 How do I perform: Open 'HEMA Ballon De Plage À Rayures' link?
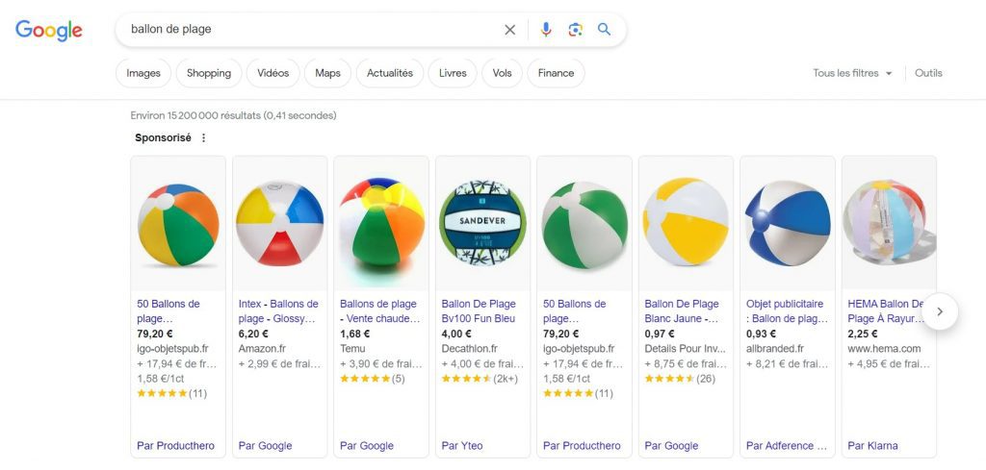pos(886,311)
